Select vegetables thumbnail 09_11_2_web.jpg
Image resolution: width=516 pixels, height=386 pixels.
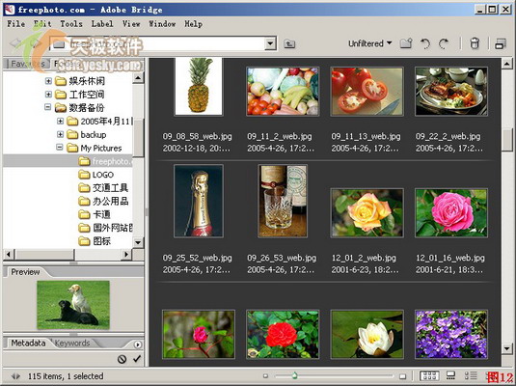click(x=283, y=92)
